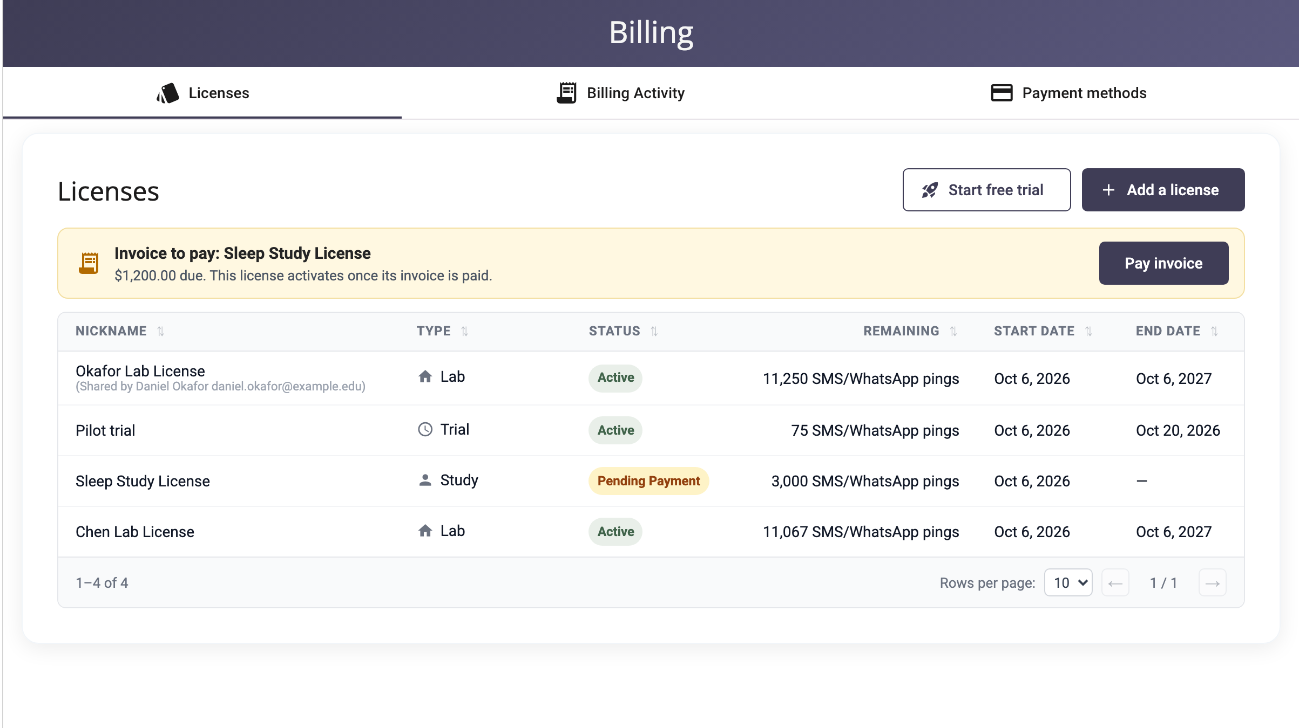Select the Okafor Lab License row name
The width and height of the screenshot is (1299, 728).
[x=140, y=371]
